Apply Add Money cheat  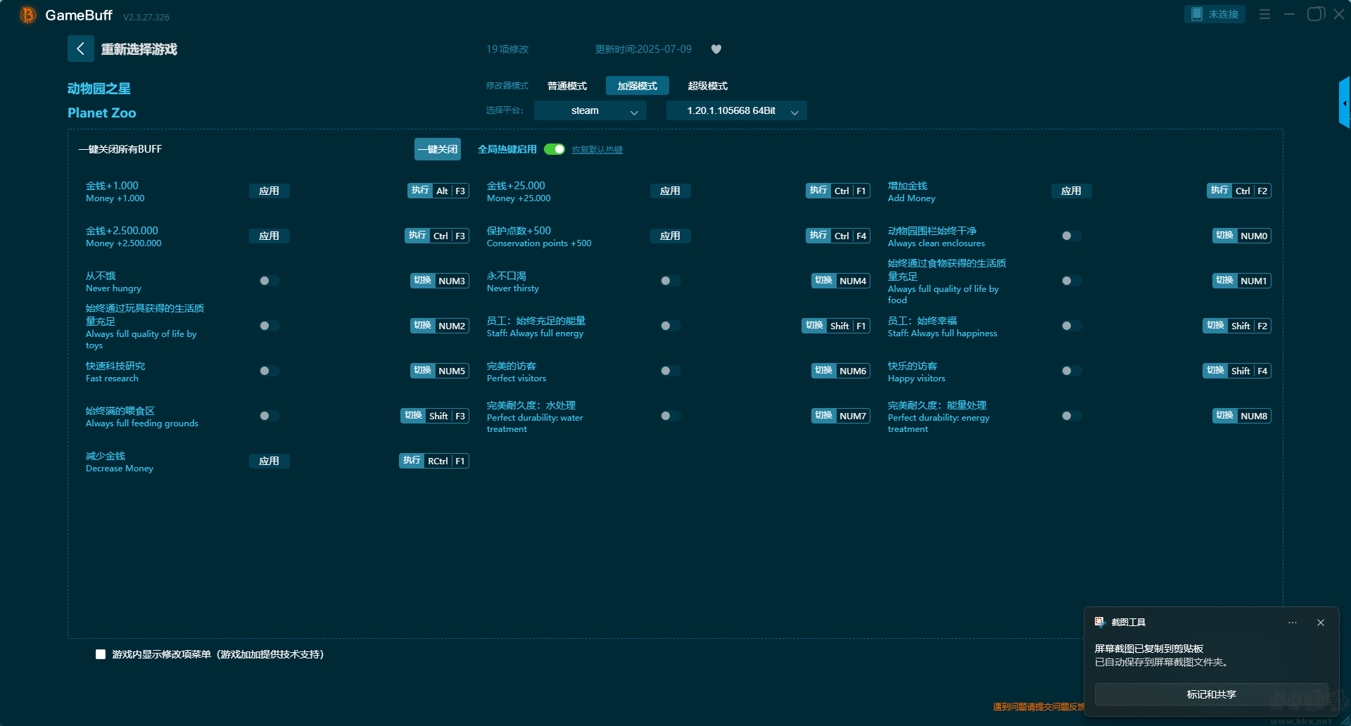[x=1071, y=191]
